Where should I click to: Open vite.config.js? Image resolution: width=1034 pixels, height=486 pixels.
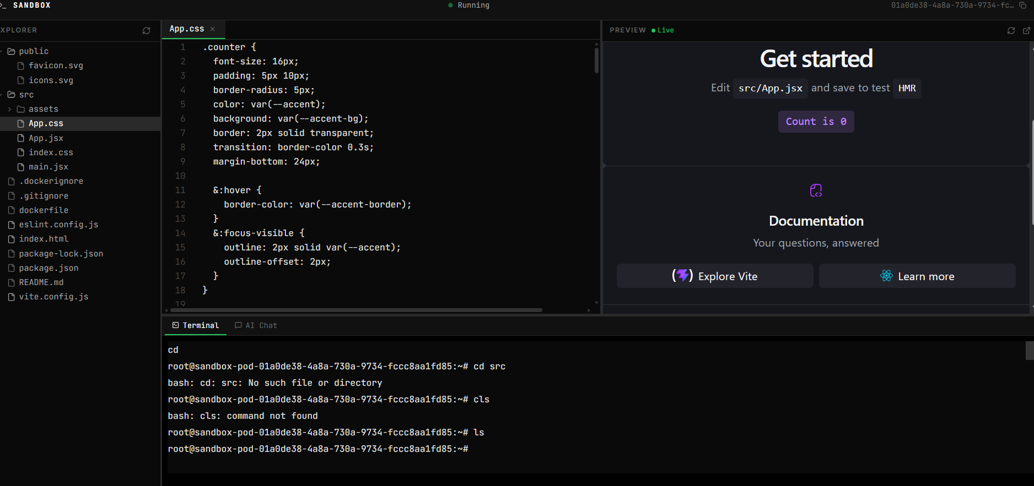click(x=53, y=297)
